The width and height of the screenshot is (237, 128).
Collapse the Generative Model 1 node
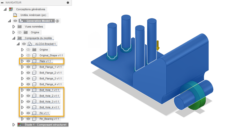tap(10, 21)
